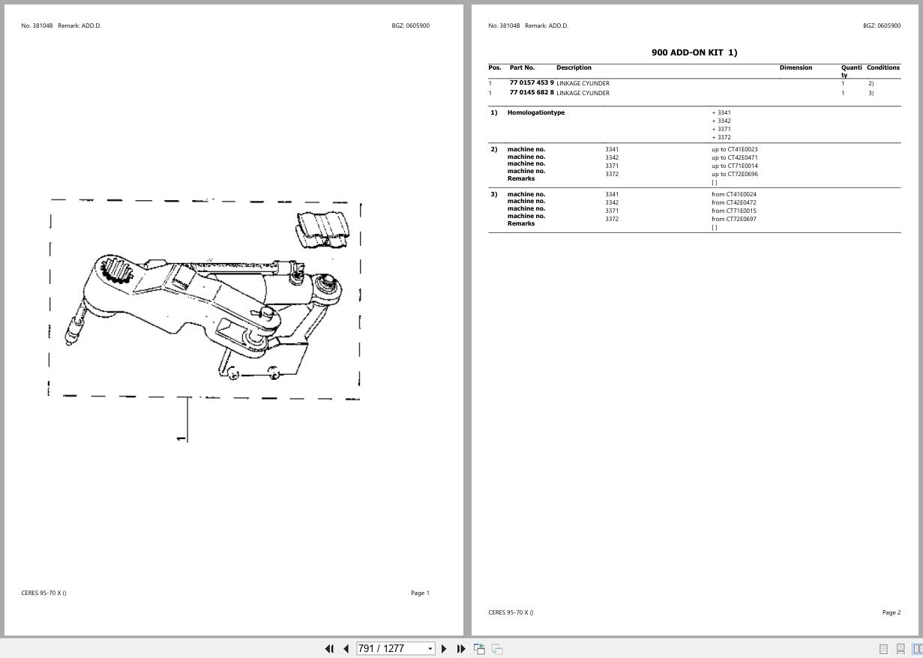Select the rotate clockwise icon

[x=497, y=648]
